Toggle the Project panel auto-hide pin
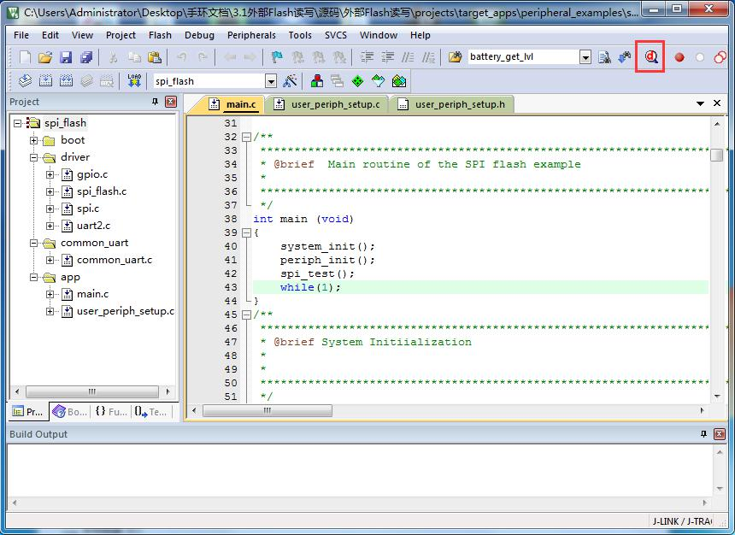Image resolution: width=735 pixels, height=535 pixels. [x=156, y=102]
